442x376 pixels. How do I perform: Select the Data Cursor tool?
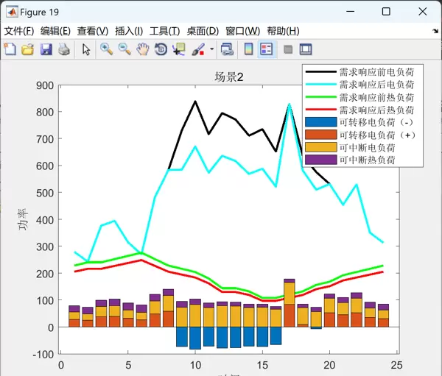(x=179, y=49)
